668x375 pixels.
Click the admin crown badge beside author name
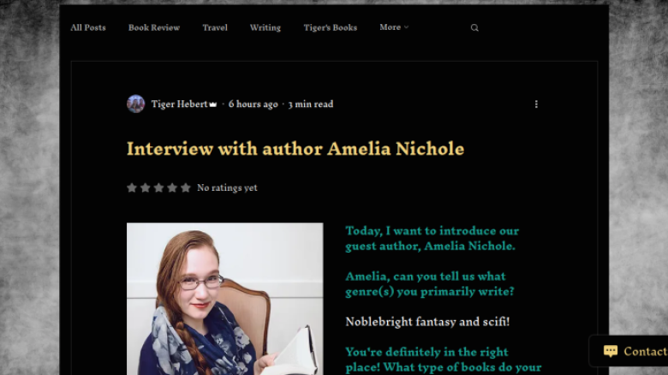[x=213, y=104]
